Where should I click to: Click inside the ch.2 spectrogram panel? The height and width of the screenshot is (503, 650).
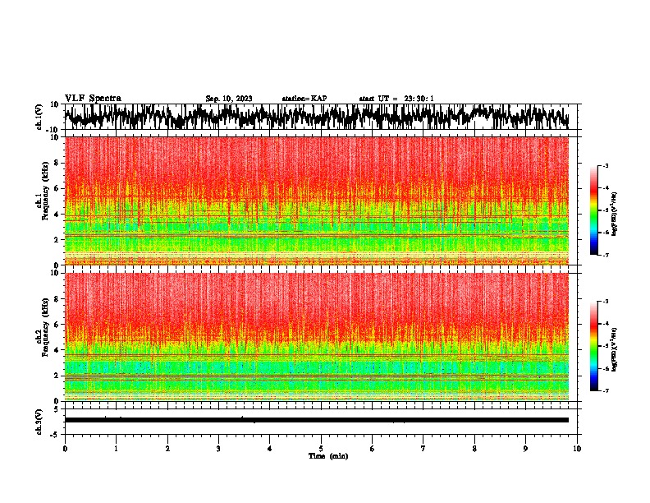pyautogui.click(x=317, y=337)
